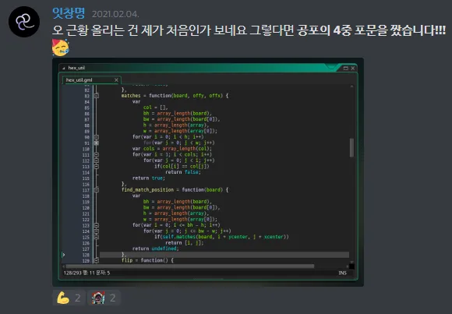Click the 128/293 line position status text
The height and width of the screenshot is (314, 452).
[87, 273]
